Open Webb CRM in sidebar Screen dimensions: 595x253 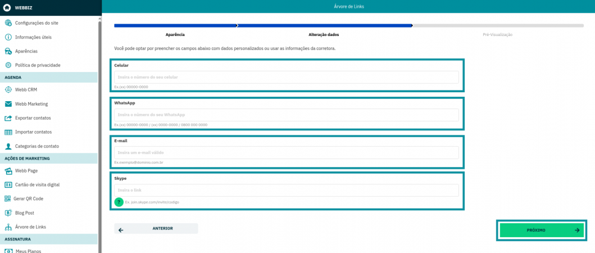[x=26, y=90]
